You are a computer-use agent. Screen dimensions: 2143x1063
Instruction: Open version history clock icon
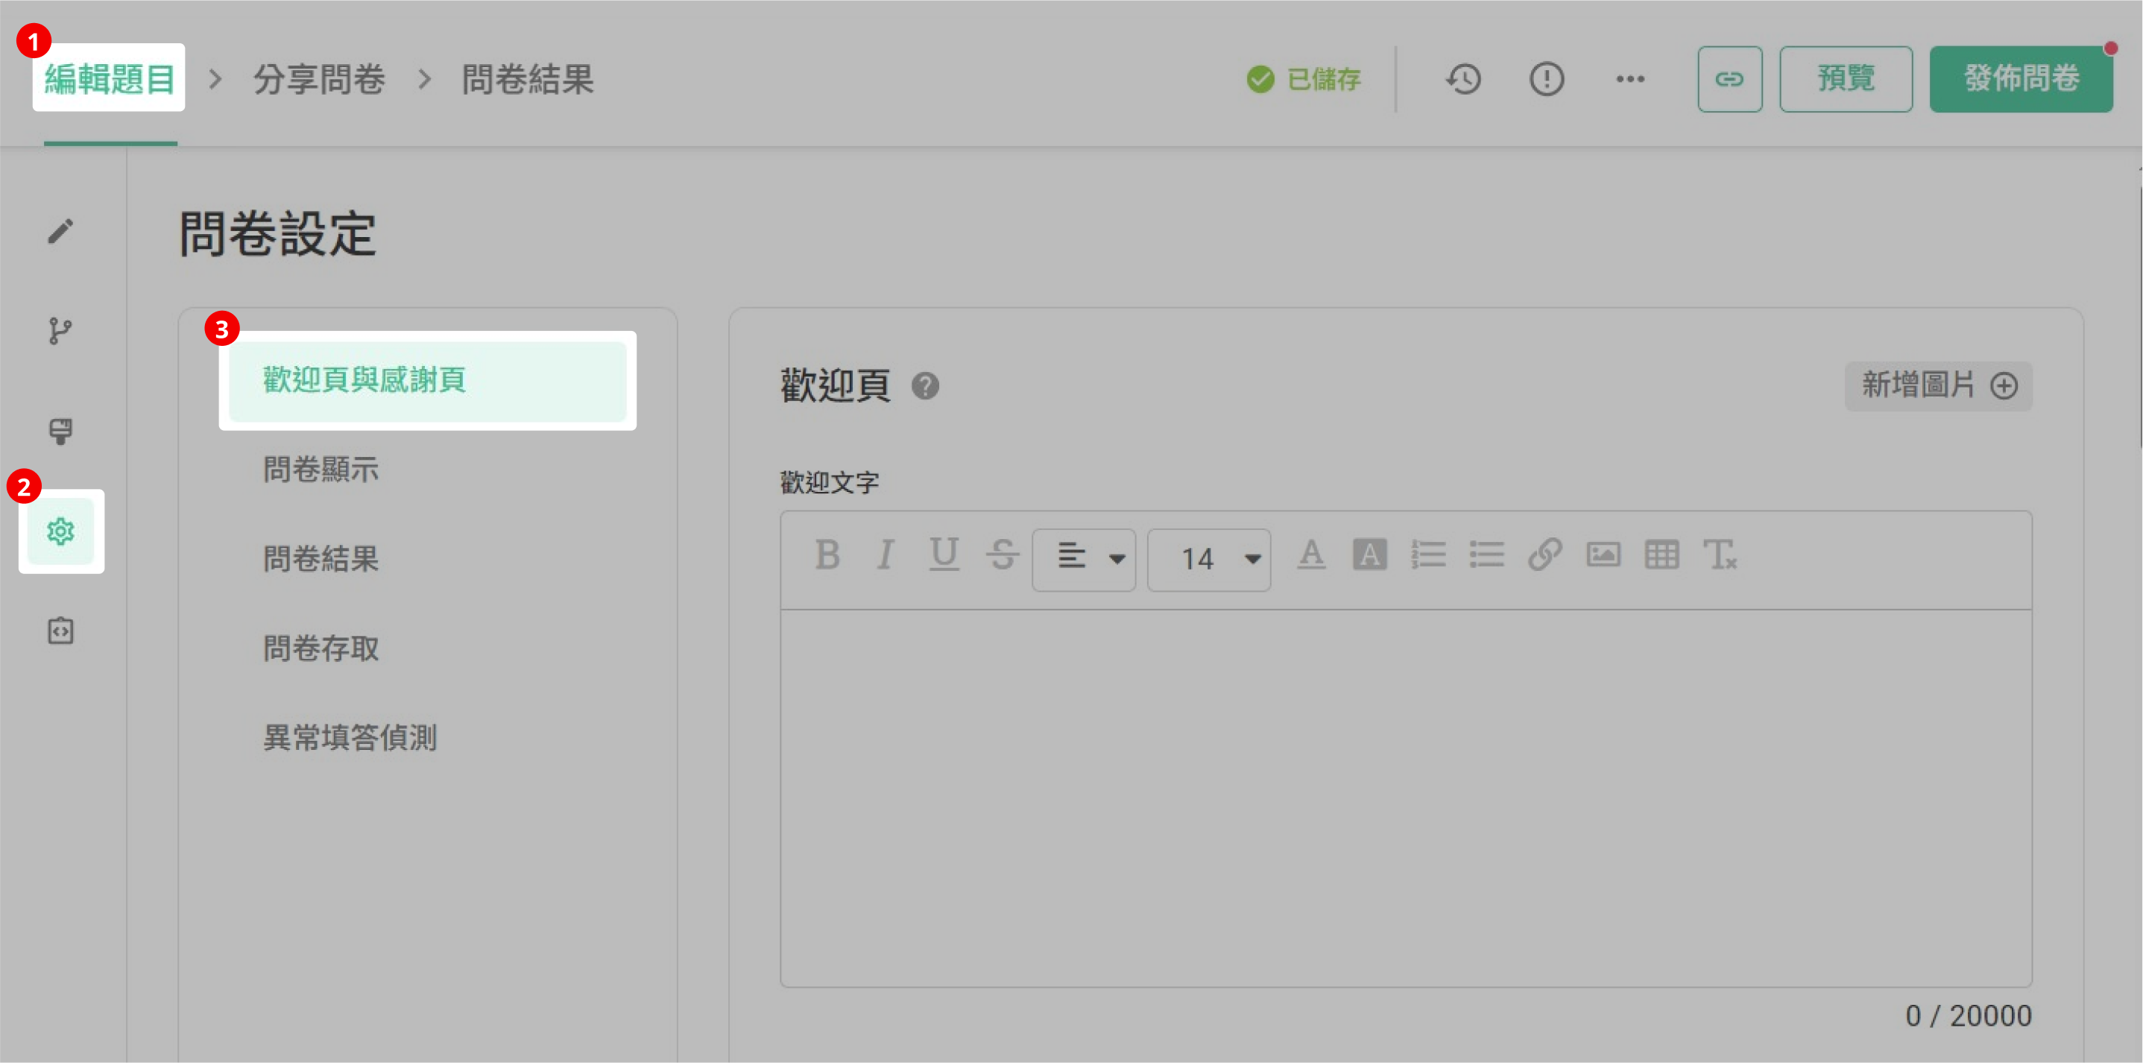[x=1463, y=80]
